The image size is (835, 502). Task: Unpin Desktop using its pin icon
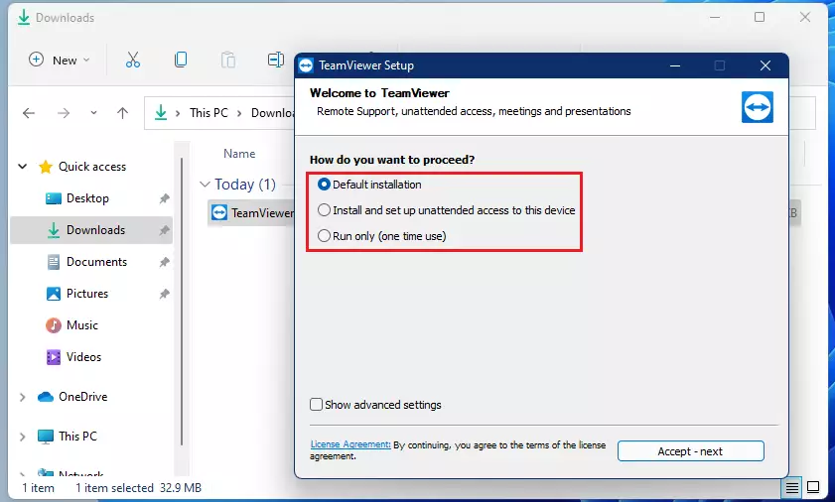[164, 198]
